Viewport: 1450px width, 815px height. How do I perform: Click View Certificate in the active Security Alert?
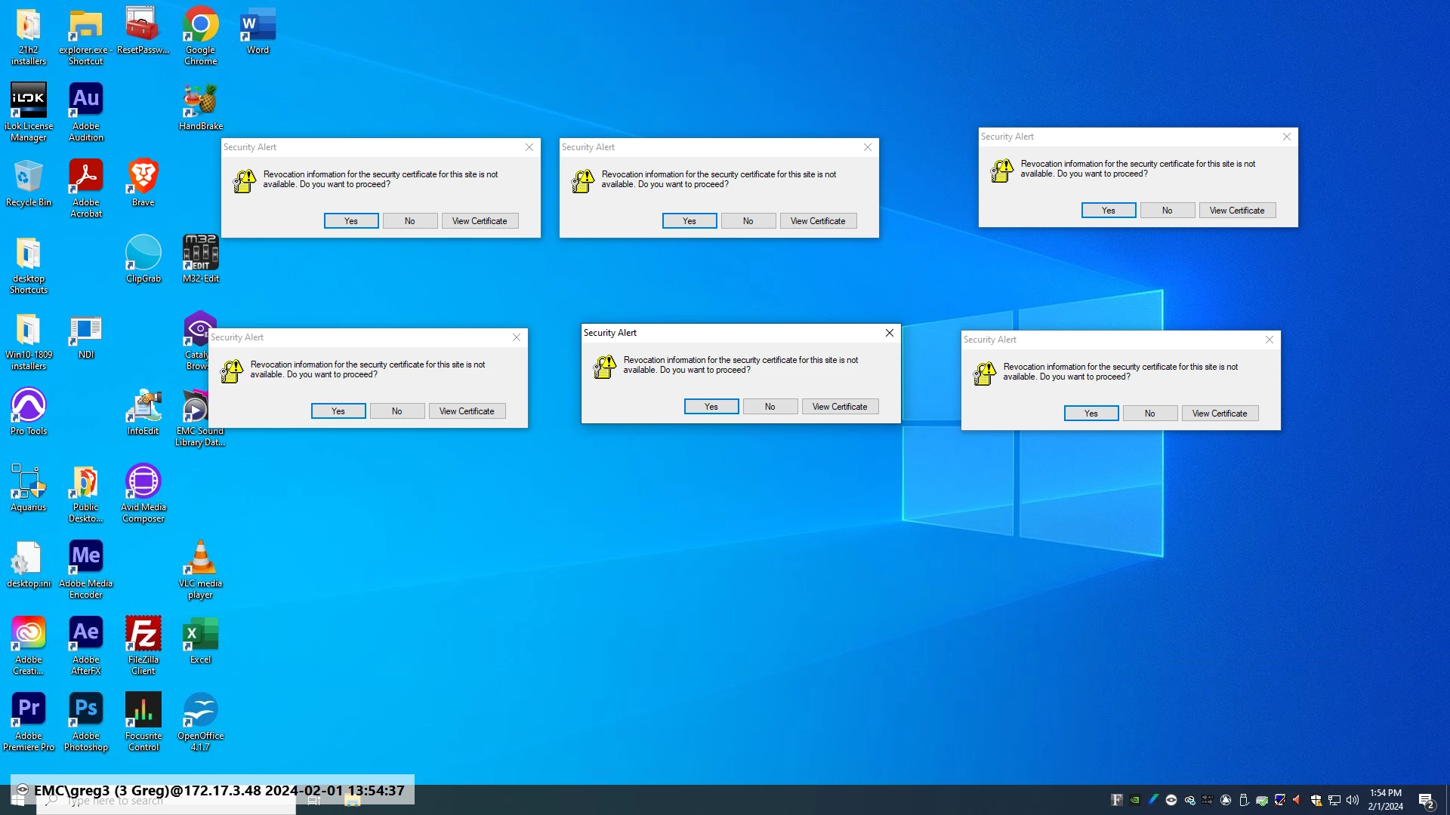point(840,407)
